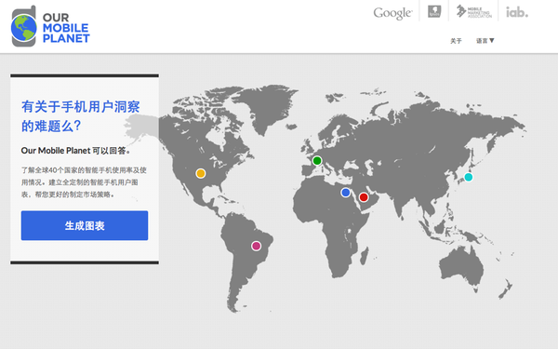This screenshot has height=349, width=558.
Task: Click the Our Mobile Planet globe logo
Action: [24, 26]
